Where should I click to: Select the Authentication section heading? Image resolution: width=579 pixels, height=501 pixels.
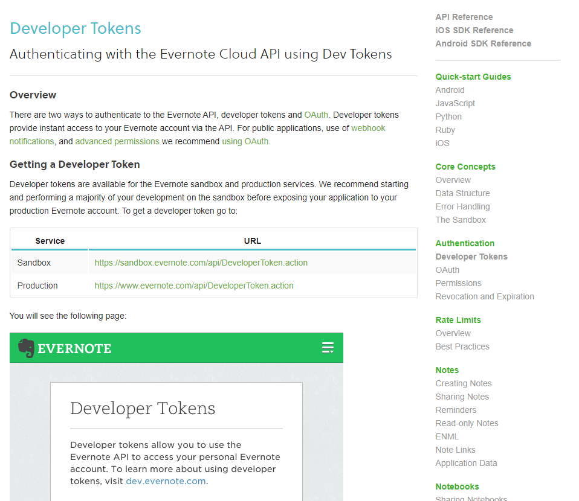tap(465, 243)
